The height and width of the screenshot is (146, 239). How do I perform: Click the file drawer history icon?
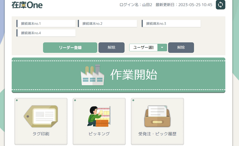click(157, 116)
